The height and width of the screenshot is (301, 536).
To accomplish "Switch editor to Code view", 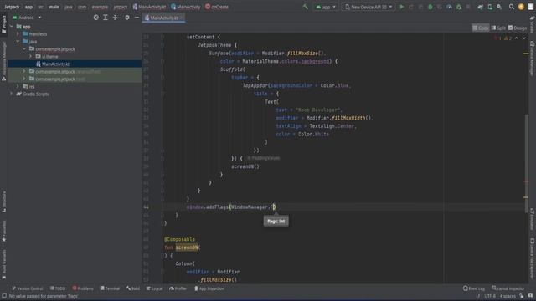I will [x=480, y=28].
